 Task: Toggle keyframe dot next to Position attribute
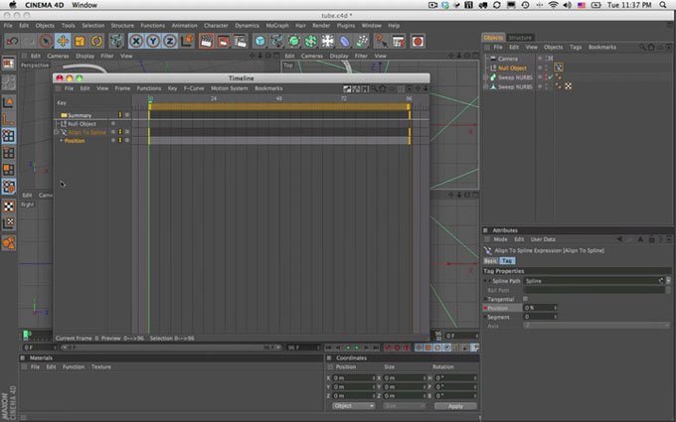pos(485,308)
